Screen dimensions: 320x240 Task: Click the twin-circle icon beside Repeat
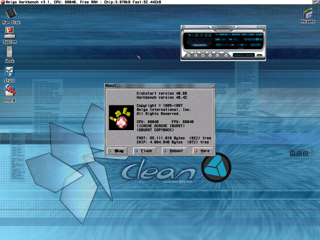[259, 55]
